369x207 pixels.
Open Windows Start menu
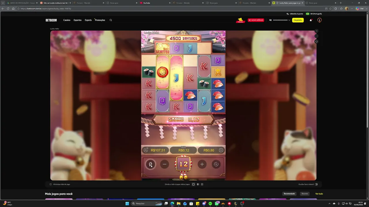(x=127, y=204)
